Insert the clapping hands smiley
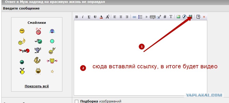The image size is (229, 103). (x=37, y=60)
